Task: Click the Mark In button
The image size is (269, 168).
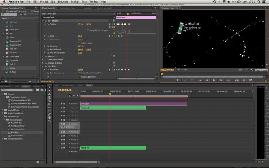Action: 185,80
